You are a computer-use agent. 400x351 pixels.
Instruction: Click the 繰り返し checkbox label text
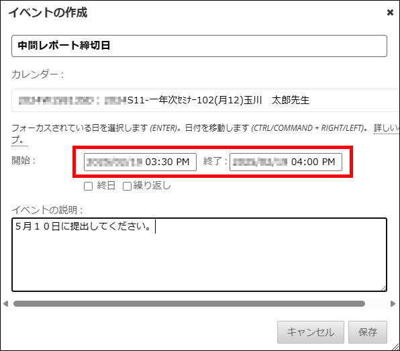tap(152, 186)
